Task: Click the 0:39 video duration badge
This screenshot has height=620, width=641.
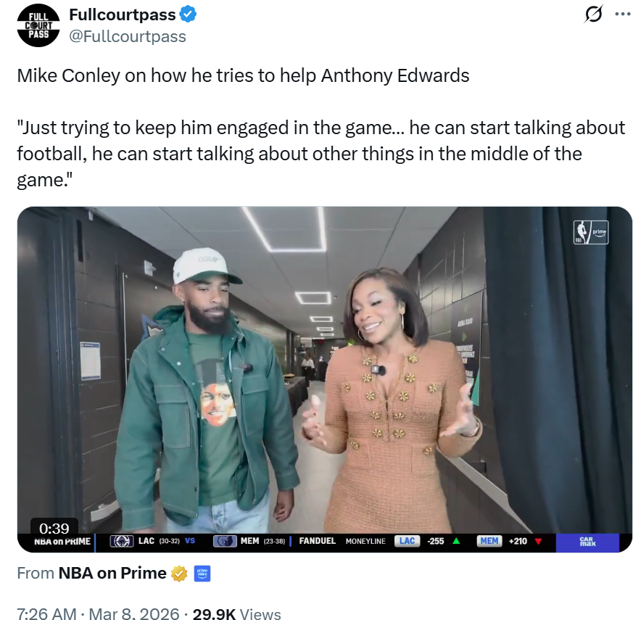Action: pyautogui.click(x=54, y=528)
